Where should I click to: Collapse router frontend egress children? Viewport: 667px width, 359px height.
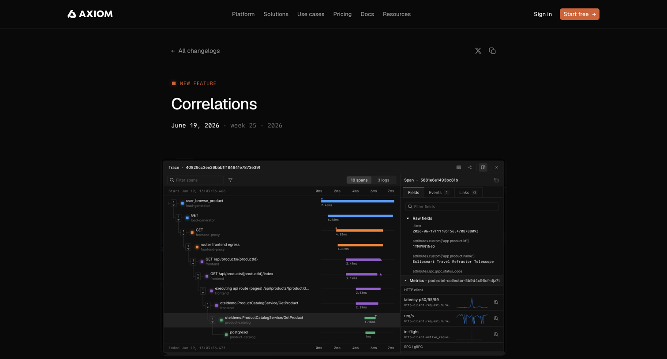188,247
